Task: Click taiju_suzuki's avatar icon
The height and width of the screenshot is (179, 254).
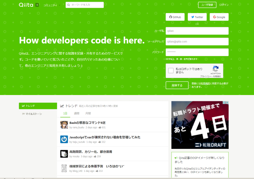Action: (64, 139)
